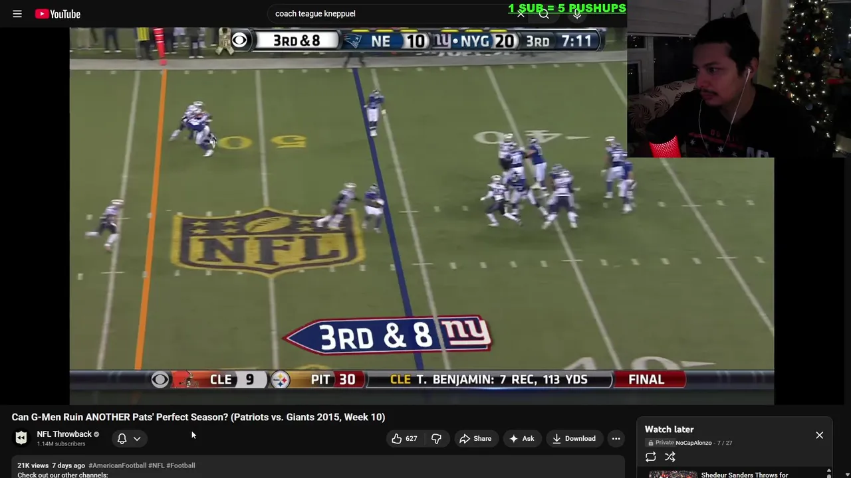Open the NoCapAlonzo playlist owner link
This screenshot has height=478, width=851.
pyautogui.click(x=693, y=443)
